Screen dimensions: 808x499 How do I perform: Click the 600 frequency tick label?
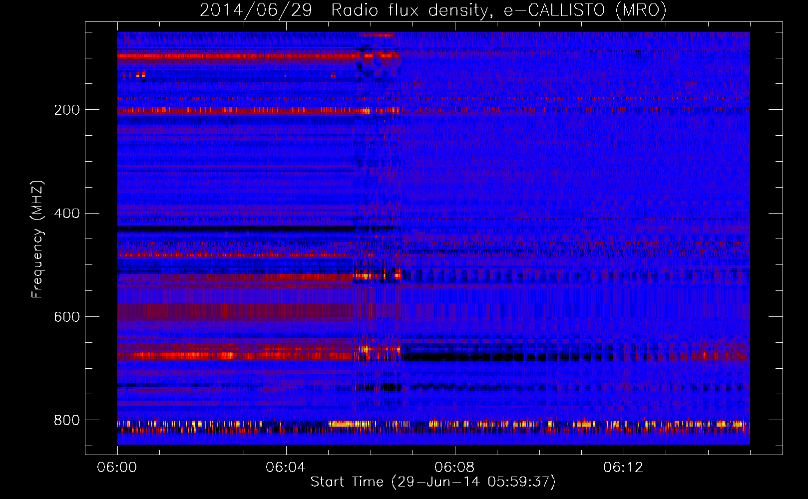tap(67, 317)
